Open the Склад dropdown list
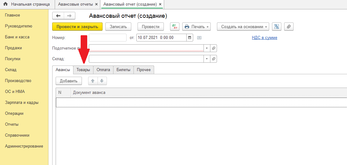The height and width of the screenshot is (165, 347). 207,59
